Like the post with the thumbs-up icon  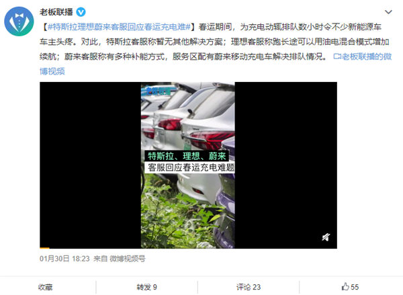tap(345, 286)
